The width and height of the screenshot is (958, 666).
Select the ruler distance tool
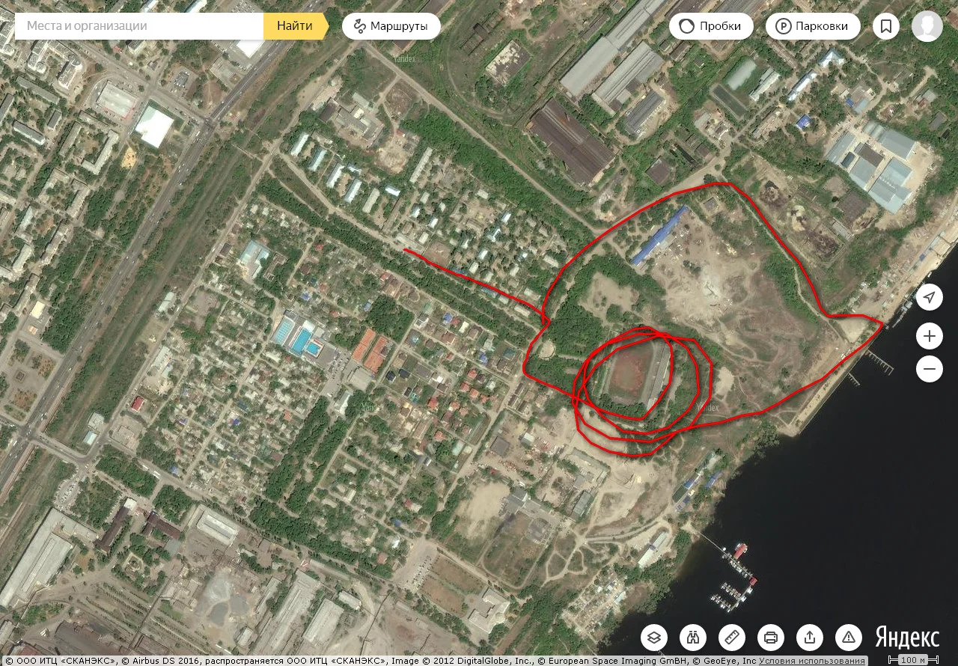[x=732, y=638]
